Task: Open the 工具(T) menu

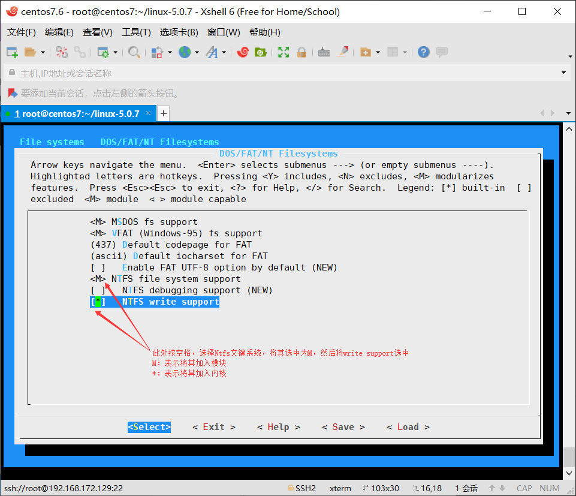Action: 136,32
